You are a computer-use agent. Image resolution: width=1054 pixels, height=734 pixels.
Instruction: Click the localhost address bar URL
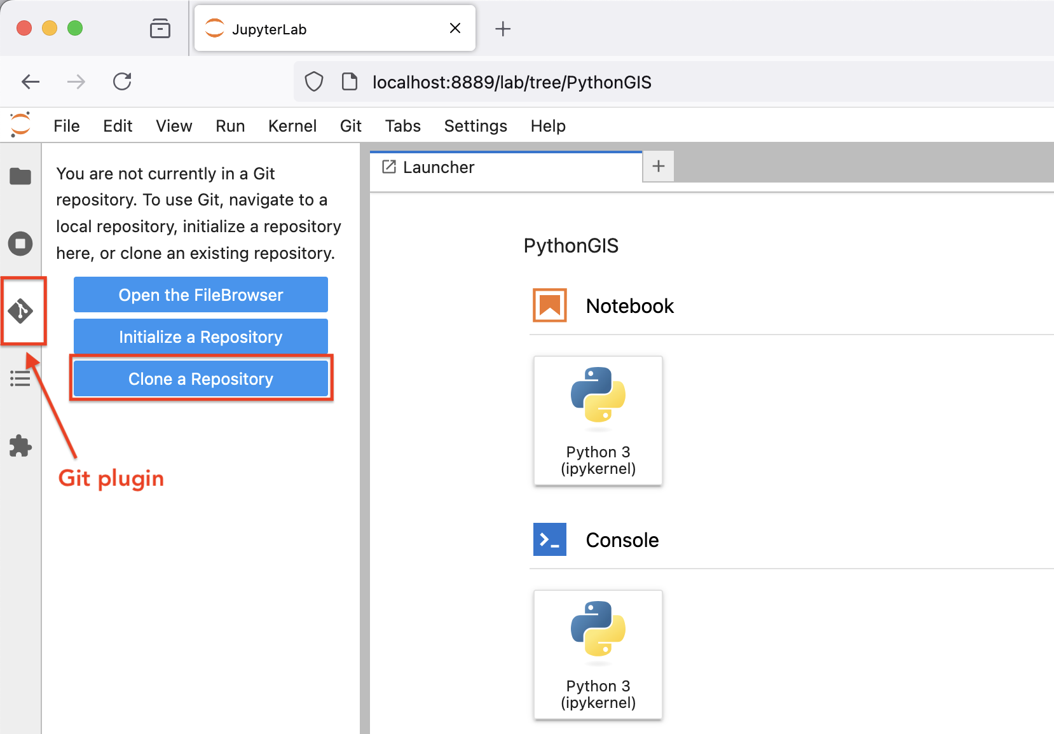(512, 82)
